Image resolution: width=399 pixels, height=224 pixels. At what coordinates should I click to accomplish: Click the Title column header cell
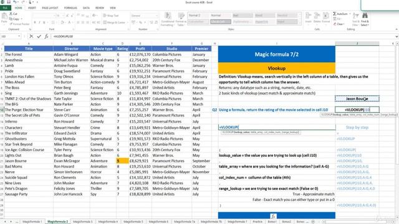(x=29, y=49)
